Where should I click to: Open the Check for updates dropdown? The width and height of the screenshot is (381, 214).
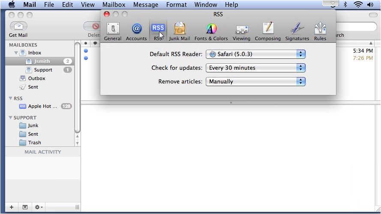click(255, 68)
